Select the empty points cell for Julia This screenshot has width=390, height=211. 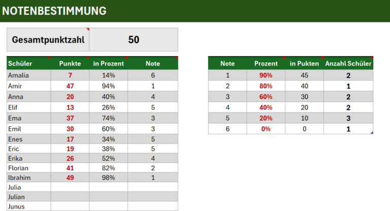(x=70, y=187)
